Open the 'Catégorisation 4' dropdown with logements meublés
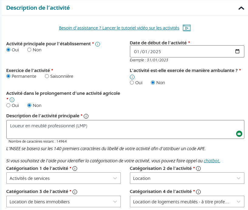This screenshot has width=248, height=210. pyautogui.click(x=187, y=201)
